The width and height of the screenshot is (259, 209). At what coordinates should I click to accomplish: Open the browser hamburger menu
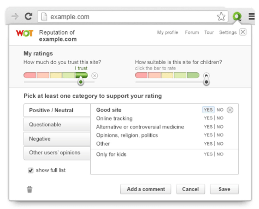click(x=251, y=17)
